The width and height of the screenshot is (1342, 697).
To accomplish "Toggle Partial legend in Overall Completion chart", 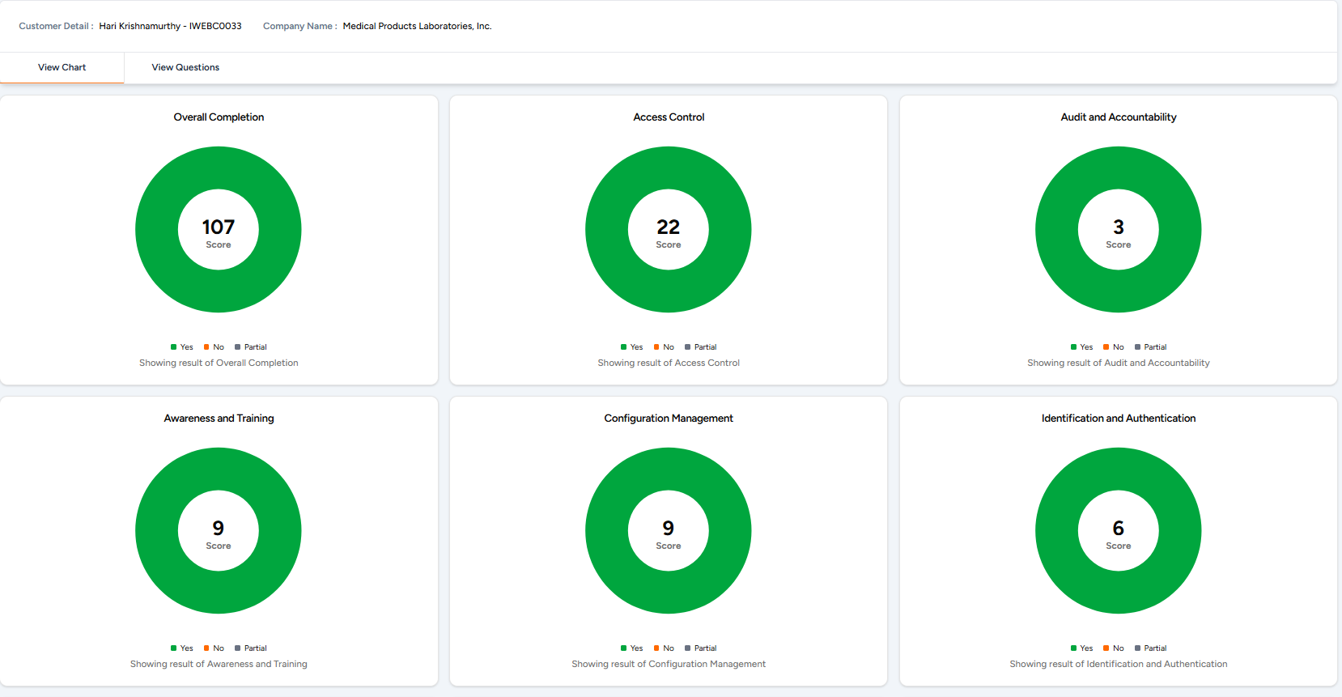I will [x=251, y=347].
